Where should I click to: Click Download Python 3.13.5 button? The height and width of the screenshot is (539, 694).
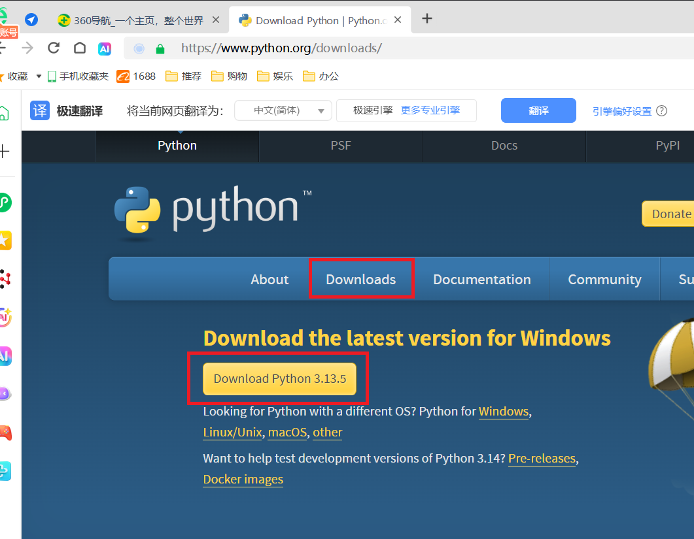pos(280,379)
